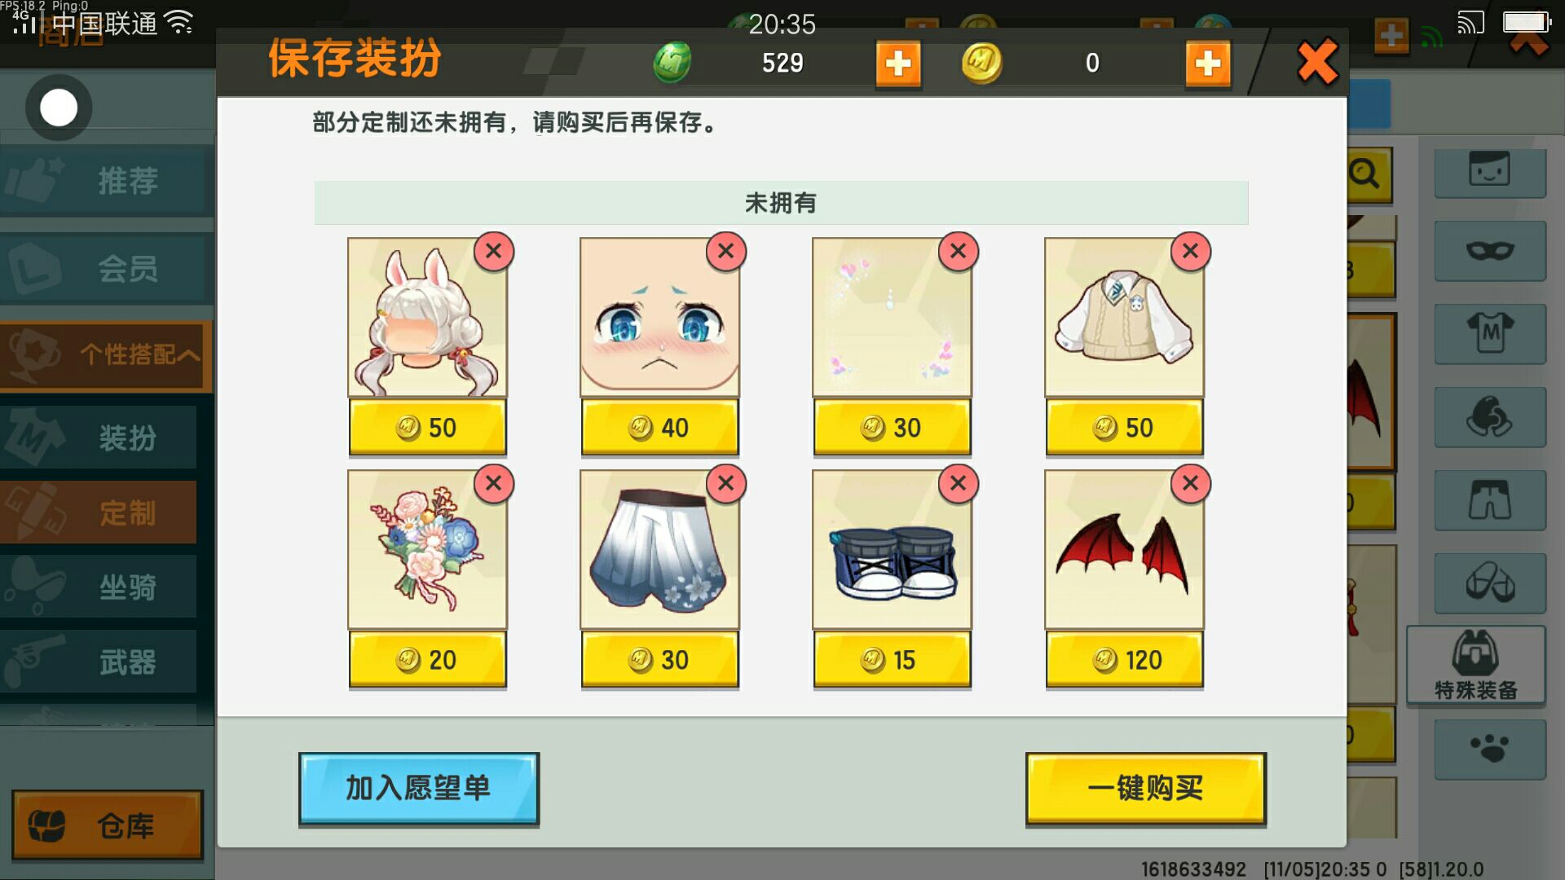1565x880 pixels.
Task: Click the 一键购买 button
Action: click(x=1146, y=788)
